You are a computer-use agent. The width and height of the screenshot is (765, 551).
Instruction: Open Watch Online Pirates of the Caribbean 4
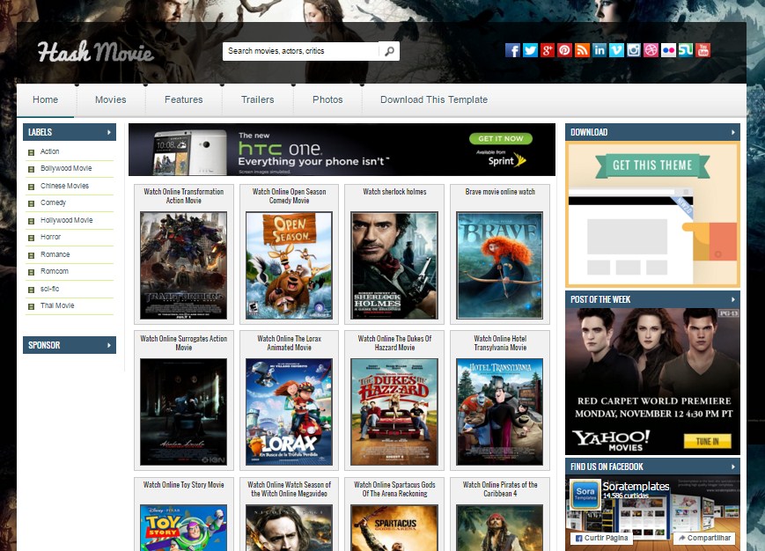point(500,489)
